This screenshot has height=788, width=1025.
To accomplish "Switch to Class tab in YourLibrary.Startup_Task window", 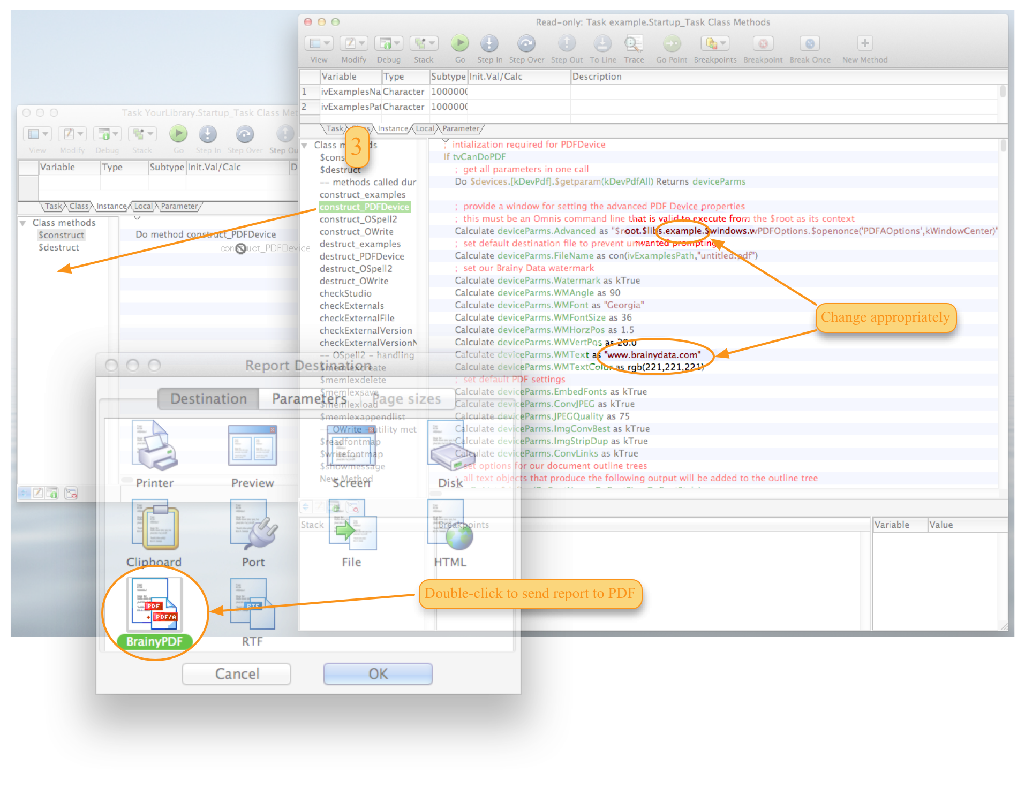I will [79, 207].
